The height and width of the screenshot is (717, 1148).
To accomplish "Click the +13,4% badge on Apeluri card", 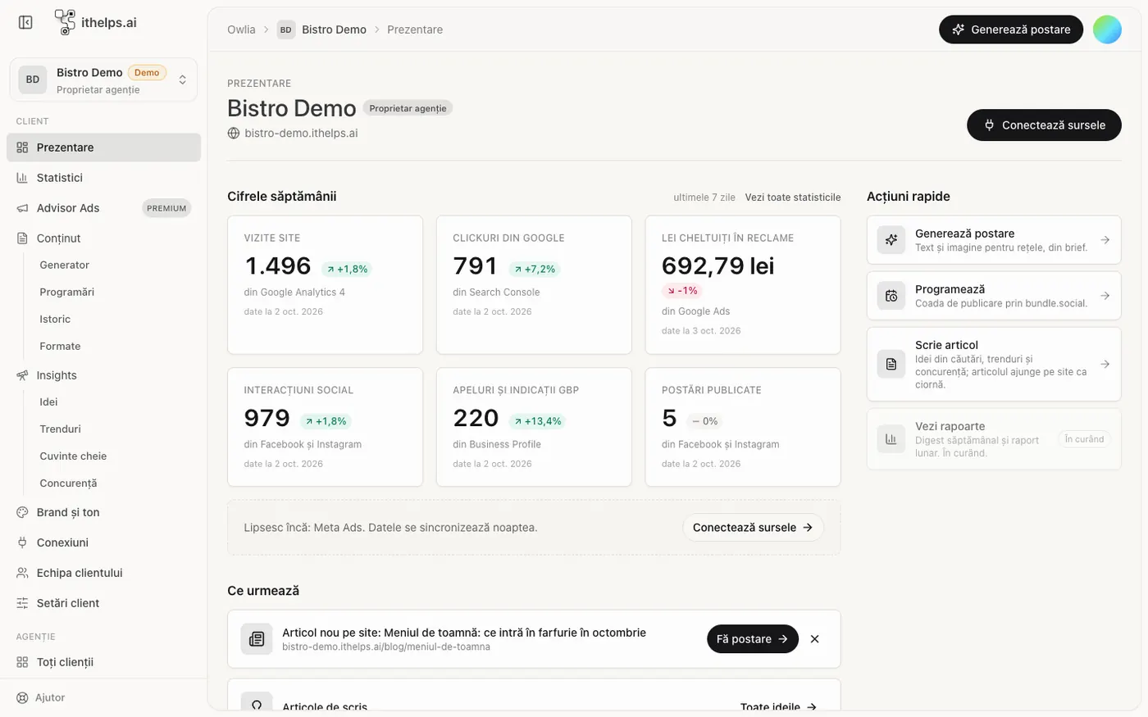I will [x=538, y=421].
